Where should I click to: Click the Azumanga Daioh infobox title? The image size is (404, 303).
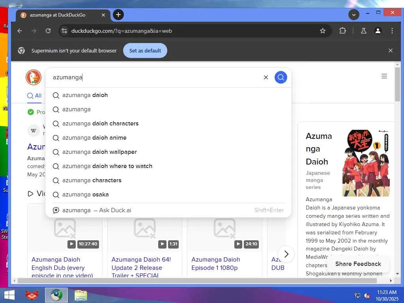point(319,149)
